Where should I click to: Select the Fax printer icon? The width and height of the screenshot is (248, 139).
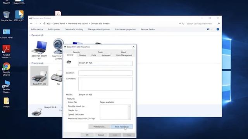pos(57,77)
